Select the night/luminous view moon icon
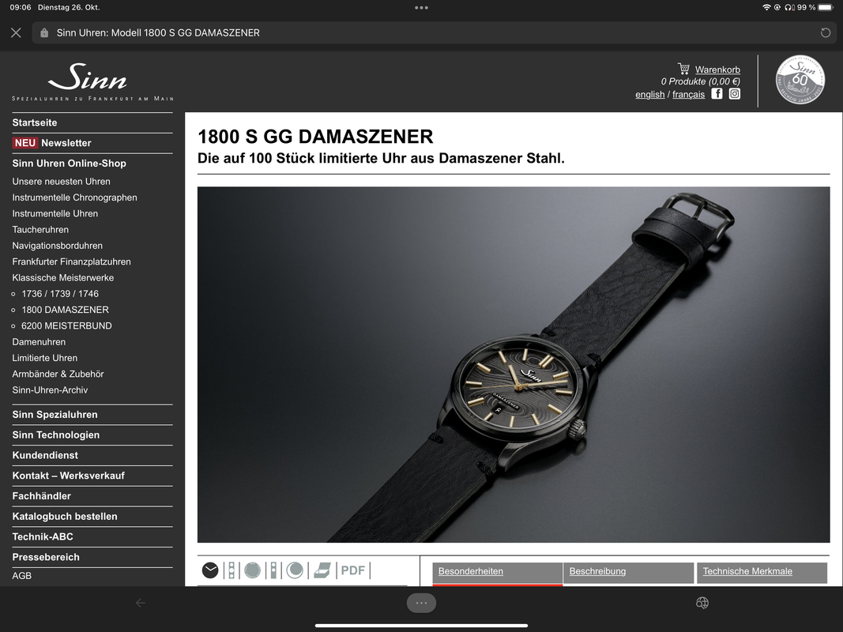 [295, 570]
